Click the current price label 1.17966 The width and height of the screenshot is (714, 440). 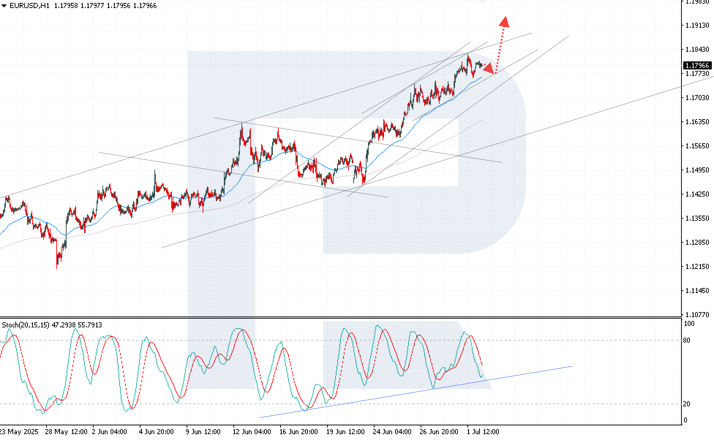click(x=697, y=65)
